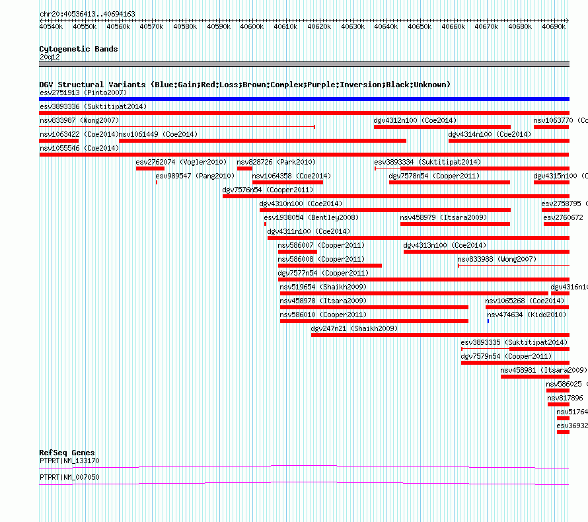Click the Cytogenetic Bands track title
588x522 pixels.
79,49
